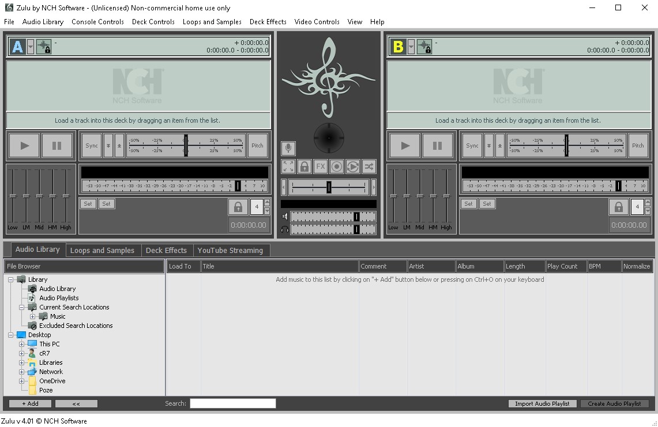Toggle the beat lock icon on deck B
This screenshot has width=658, height=427.
(x=619, y=206)
